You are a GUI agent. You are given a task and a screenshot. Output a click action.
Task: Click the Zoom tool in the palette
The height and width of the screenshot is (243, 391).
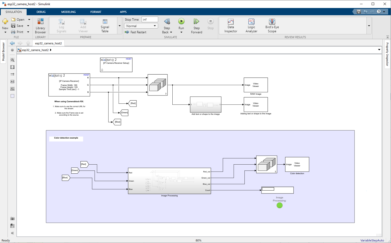(x=12, y=60)
